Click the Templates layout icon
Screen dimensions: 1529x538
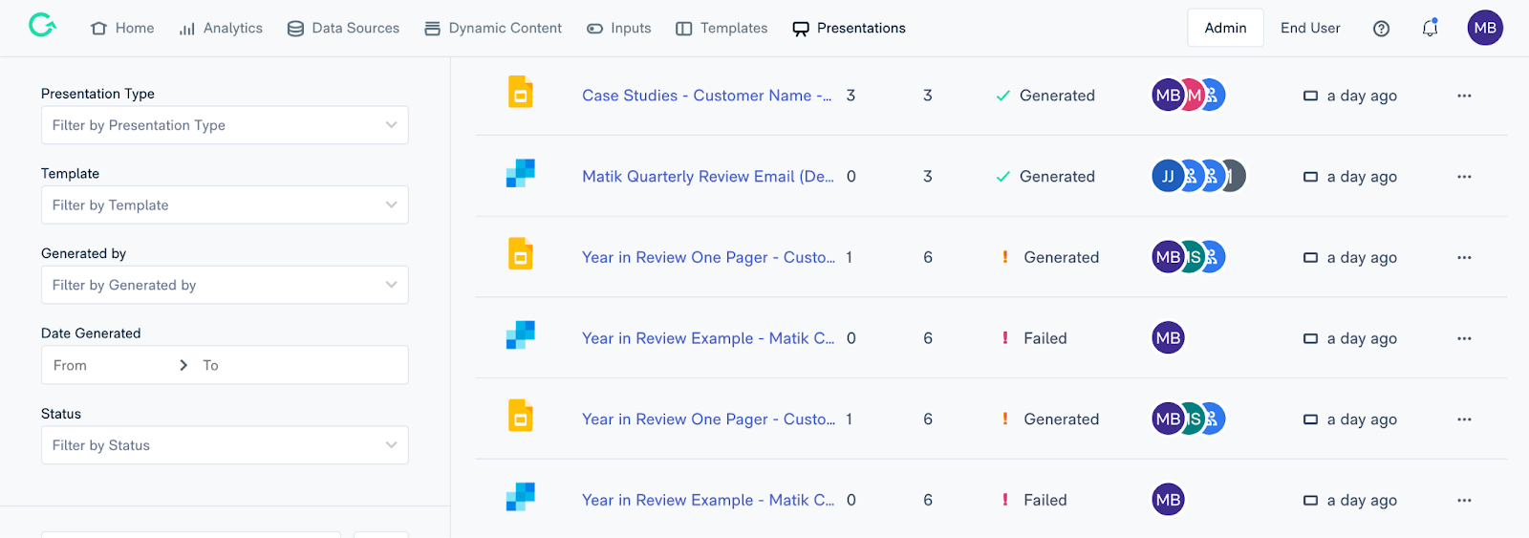683,29
